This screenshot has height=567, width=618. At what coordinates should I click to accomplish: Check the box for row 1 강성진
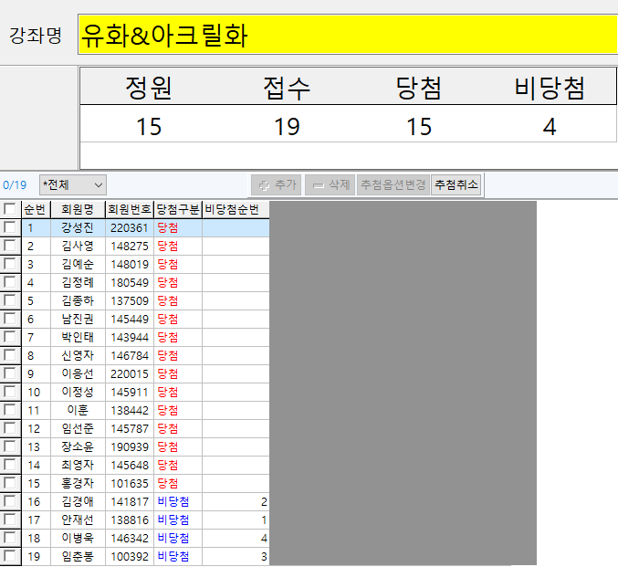click(x=9, y=227)
